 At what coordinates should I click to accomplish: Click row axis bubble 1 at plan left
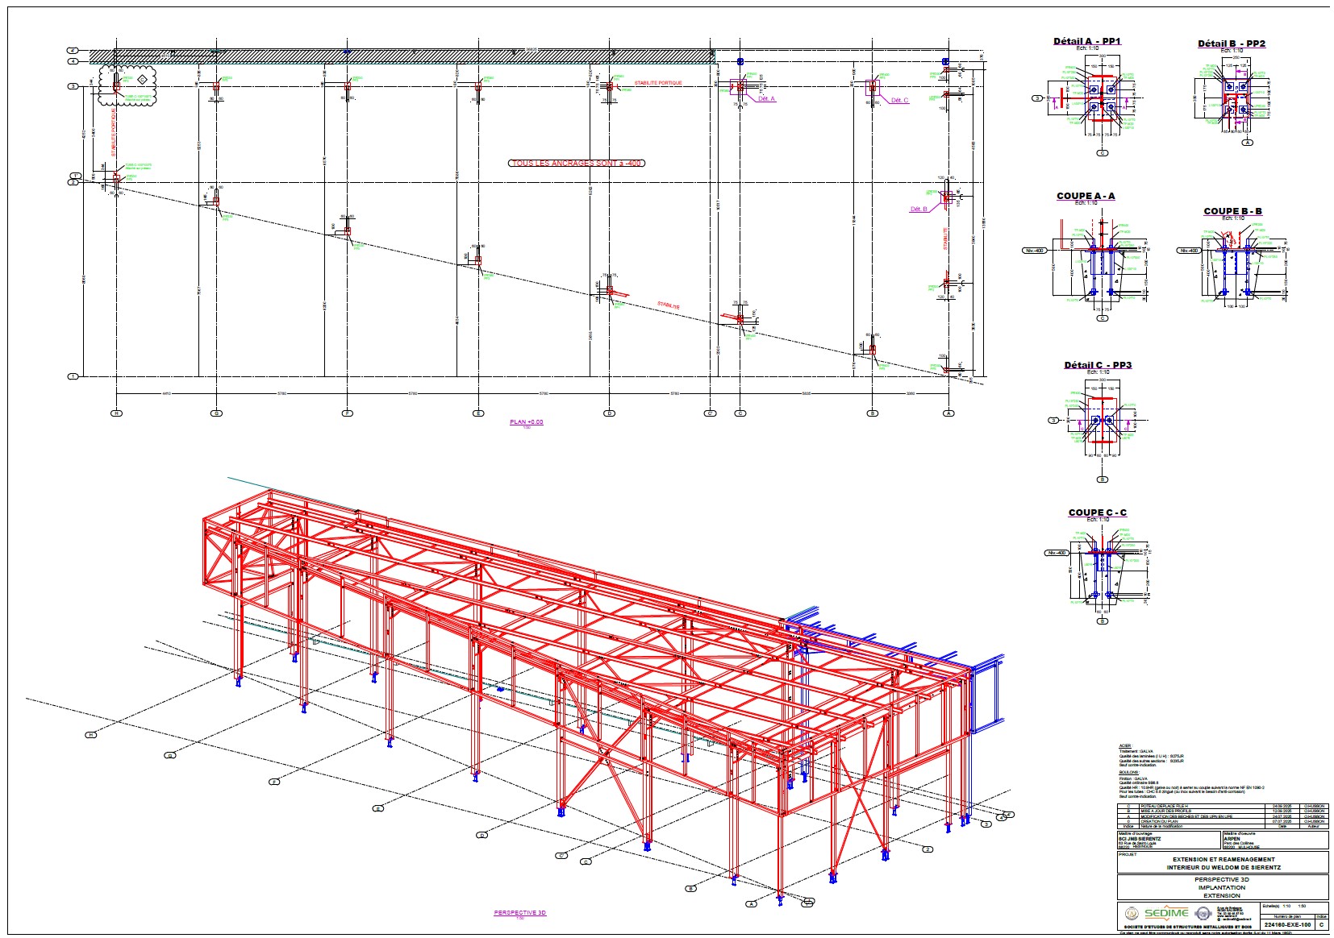click(73, 376)
